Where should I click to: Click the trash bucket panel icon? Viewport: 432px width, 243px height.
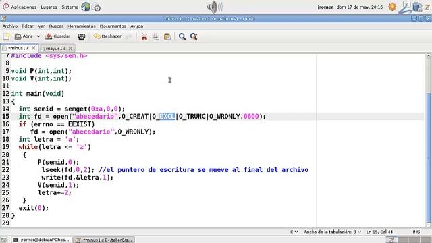click(417, 7)
